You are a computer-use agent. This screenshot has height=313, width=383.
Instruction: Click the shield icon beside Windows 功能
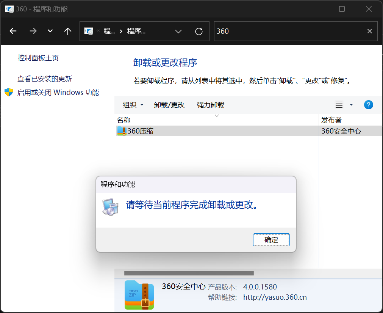tap(9, 92)
